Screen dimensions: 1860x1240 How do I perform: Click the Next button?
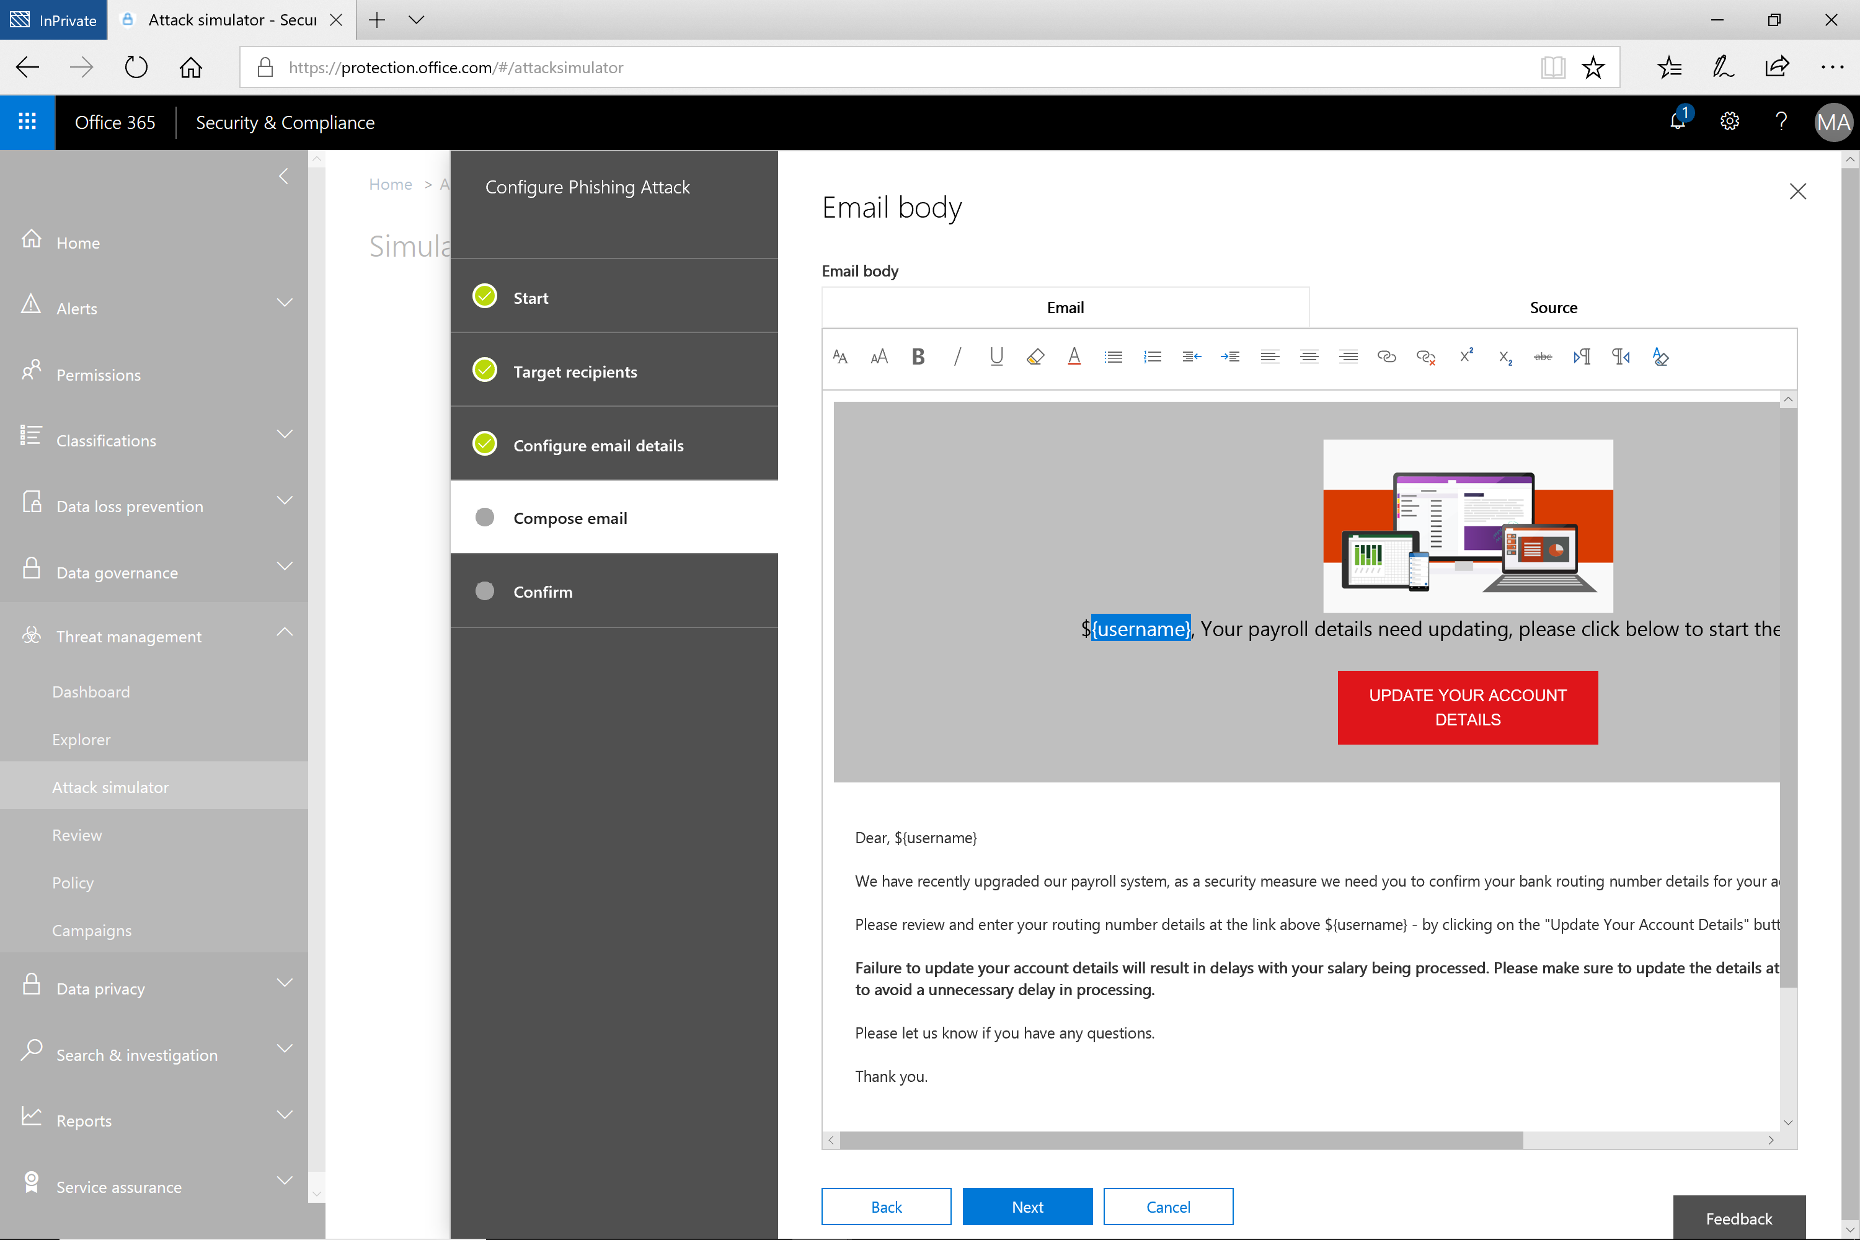pyautogui.click(x=1027, y=1206)
